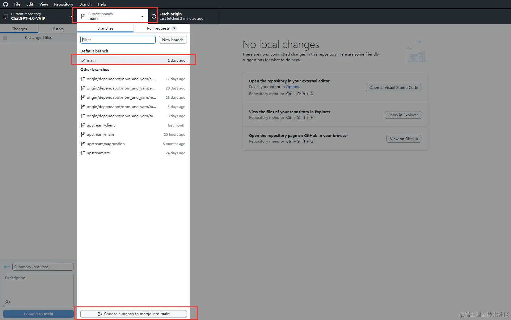Switch to the Changes tab
Image resolution: width=511 pixels, height=320 pixels.
pyautogui.click(x=19, y=29)
